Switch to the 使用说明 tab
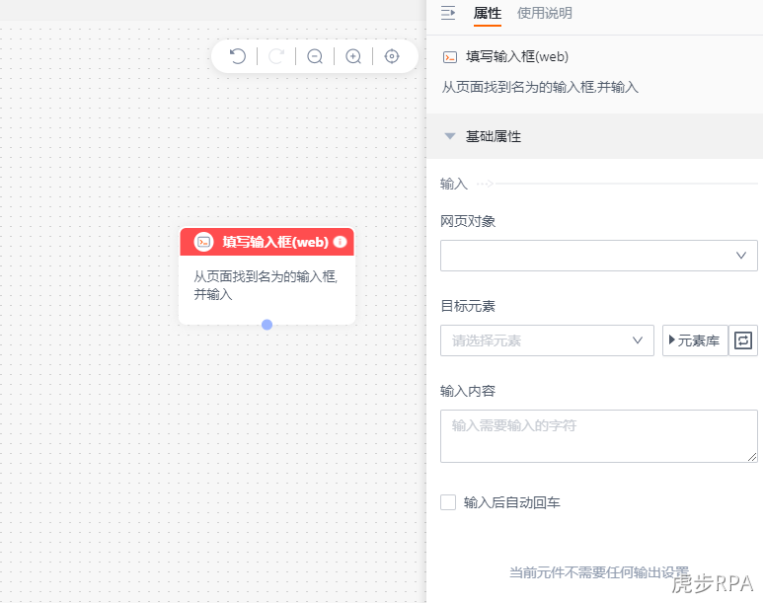 544,13
